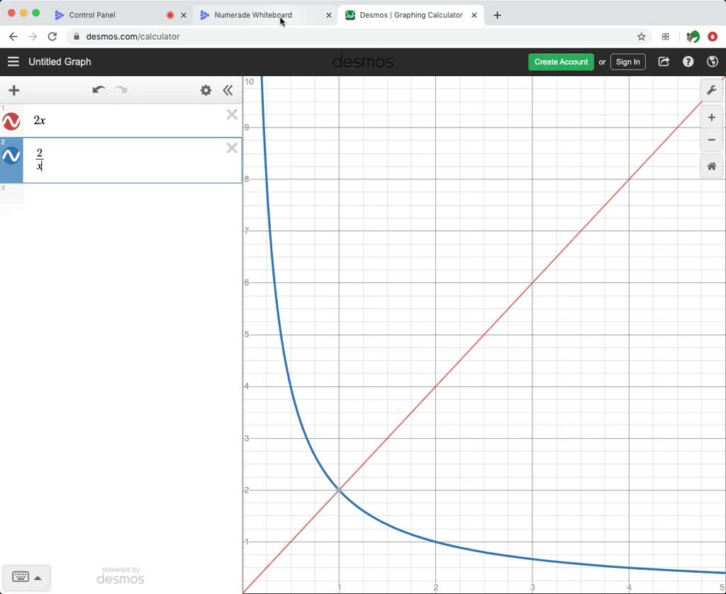Open the main Desmos menu
726x594 pixels.
pyautogui.click(x=13, y=62)
